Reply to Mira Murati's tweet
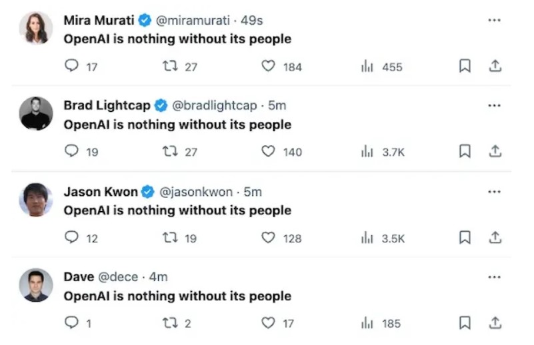The height and width of the screenshot is (345, 534). [x=72, y=66]
